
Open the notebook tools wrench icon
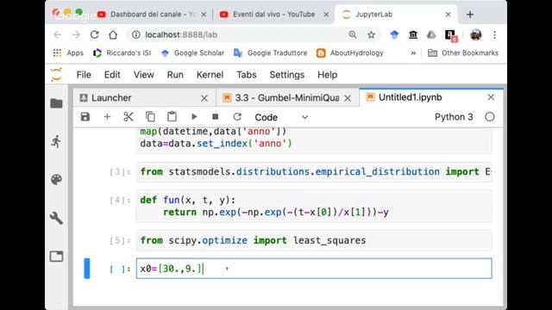[56, 218]
